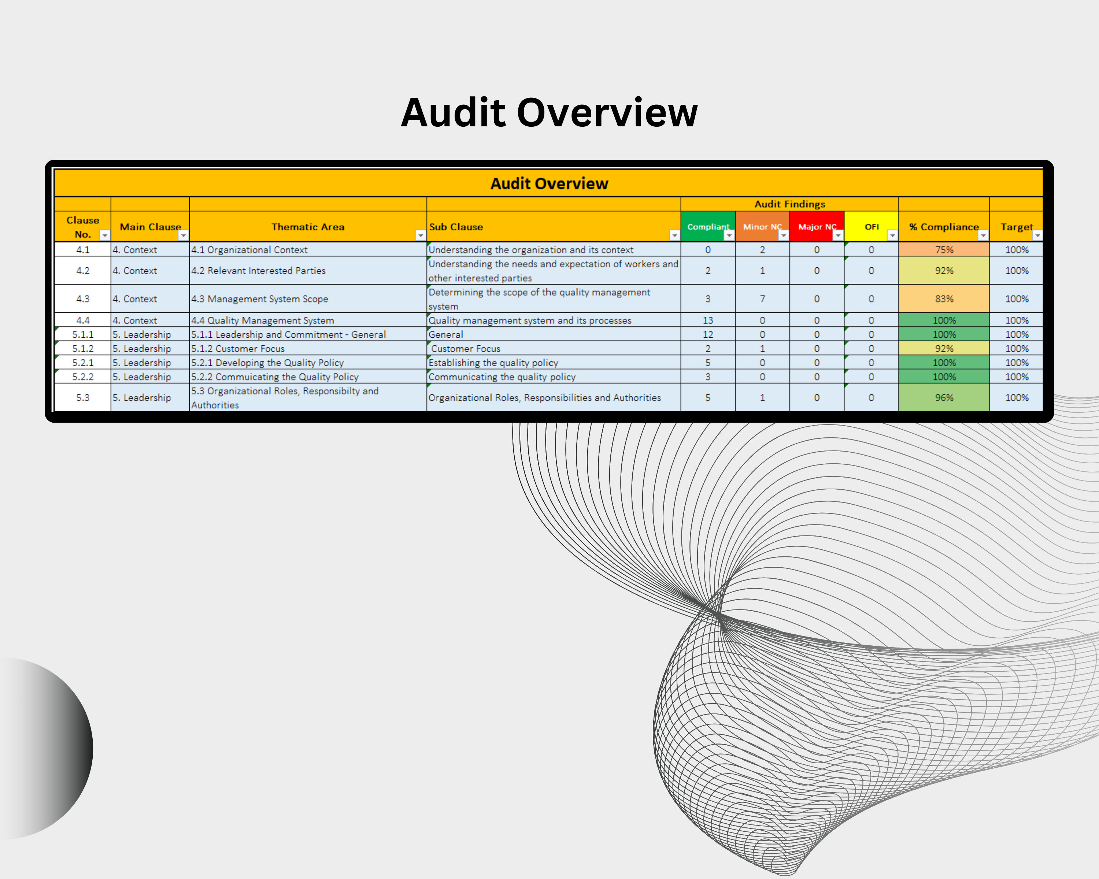Select the Minor NC count of 7 for clause 4.3
The width and height of the screenshot is (1099, 879).
pos(763,299)
